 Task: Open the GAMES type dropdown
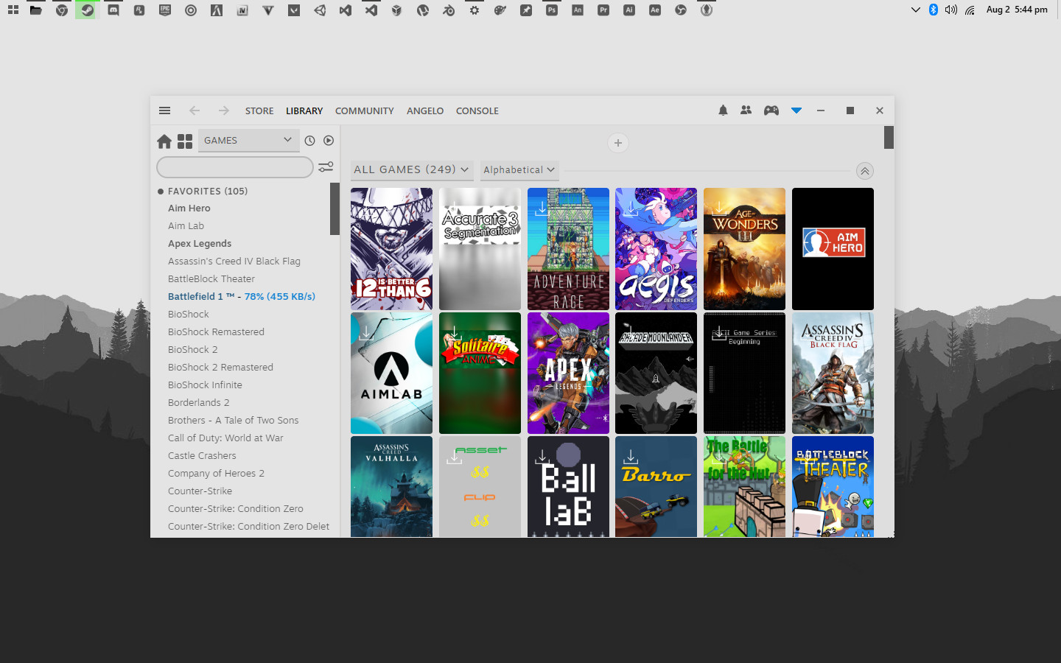(x=249, y=140)
